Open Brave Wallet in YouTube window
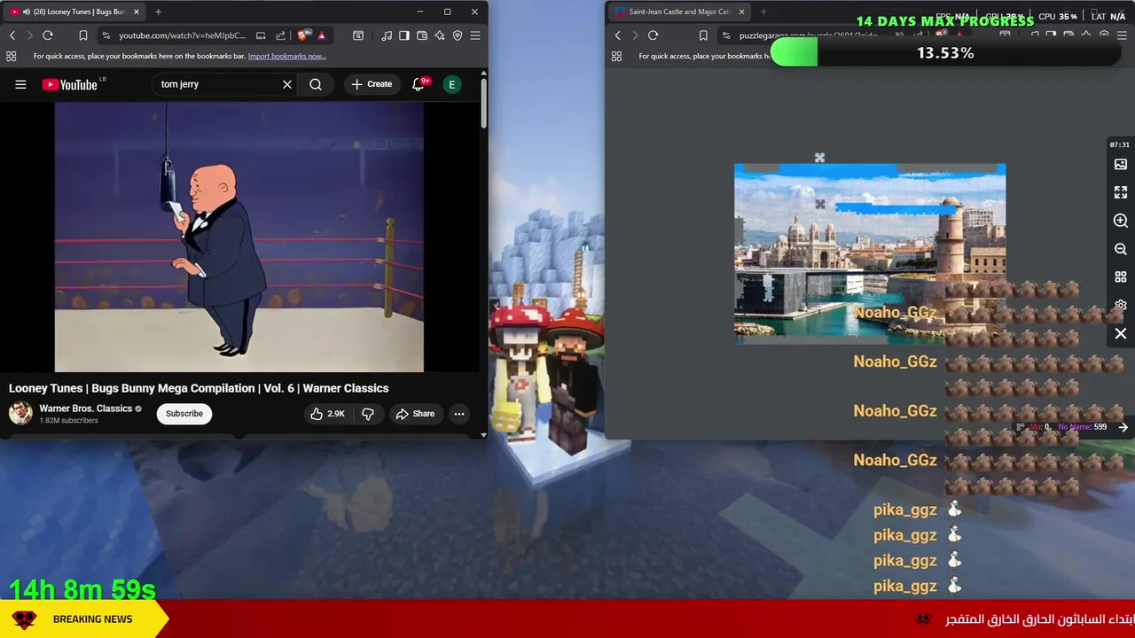Image resolution: width=1135 pixels, height=638 pixels. pyautogui.click(x=422, y=35)
